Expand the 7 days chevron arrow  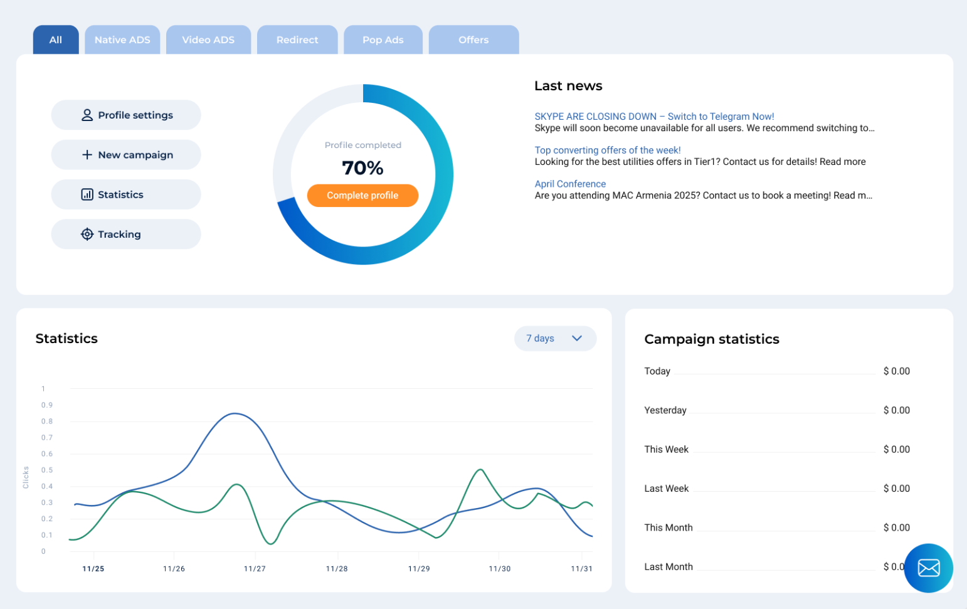(x=577, y=339)
